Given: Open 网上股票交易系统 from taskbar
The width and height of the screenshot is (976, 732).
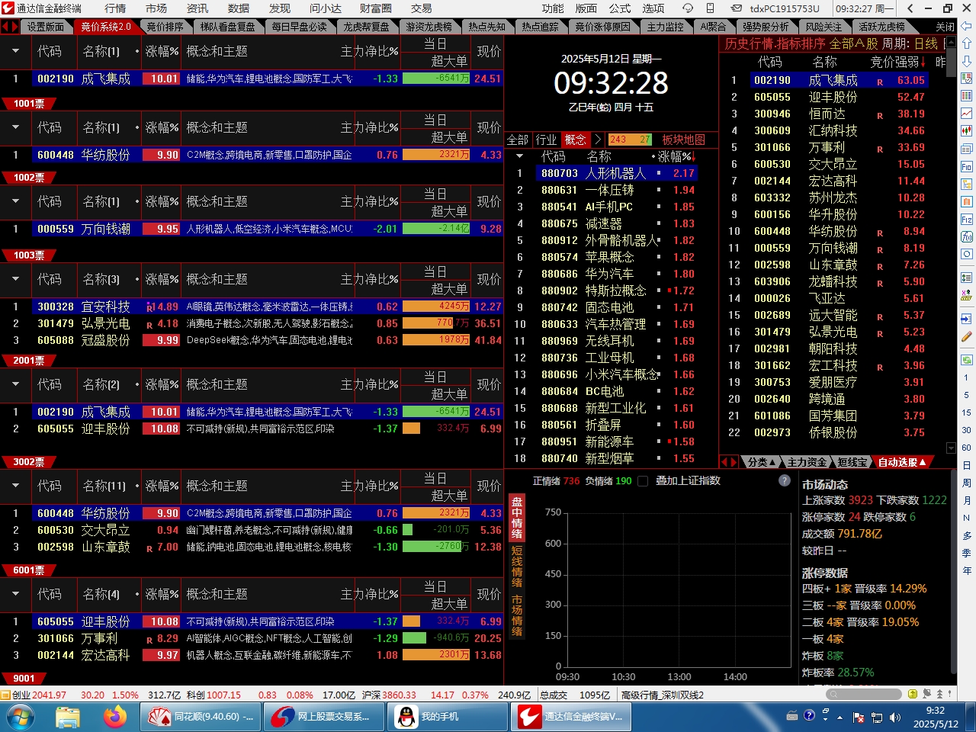Looking at the screenshot, I should (x=324, y=717).
